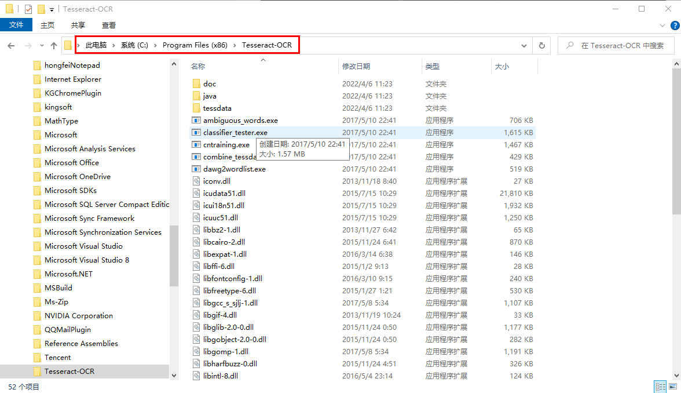Image resolution: width=681 pixels, height=393 pixels.
Task: Select the tessdata folder icon
Action: [196, 108]
